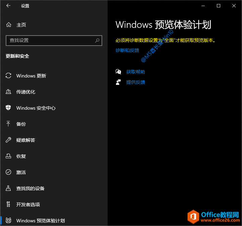Click the search magnifier icon
Screen dimensions: 242x226
[97, 41]
